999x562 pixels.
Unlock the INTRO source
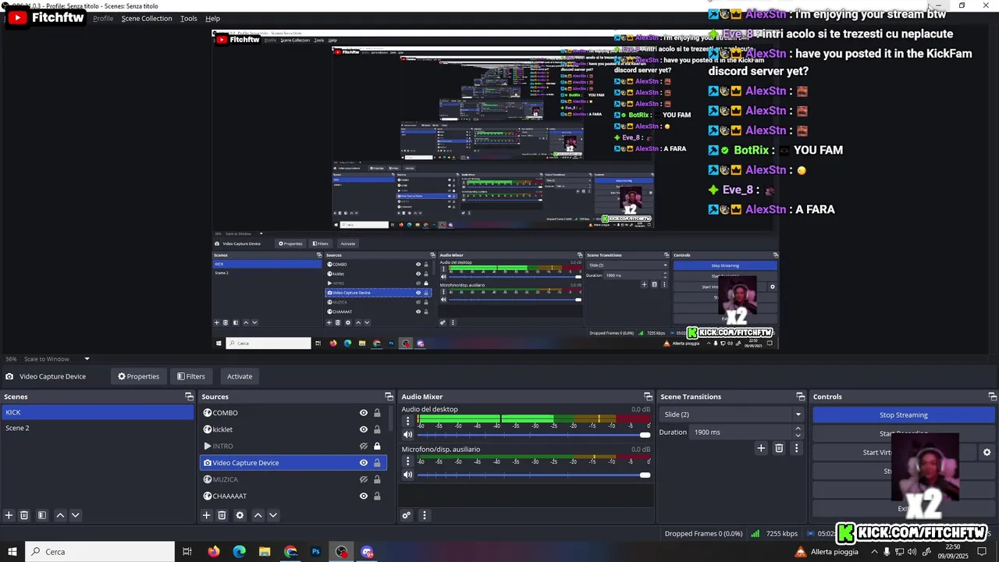(x=377, y=446)
